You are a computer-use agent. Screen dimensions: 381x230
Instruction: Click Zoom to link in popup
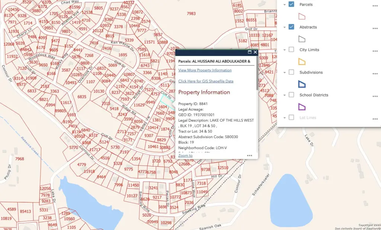[185, 155]
